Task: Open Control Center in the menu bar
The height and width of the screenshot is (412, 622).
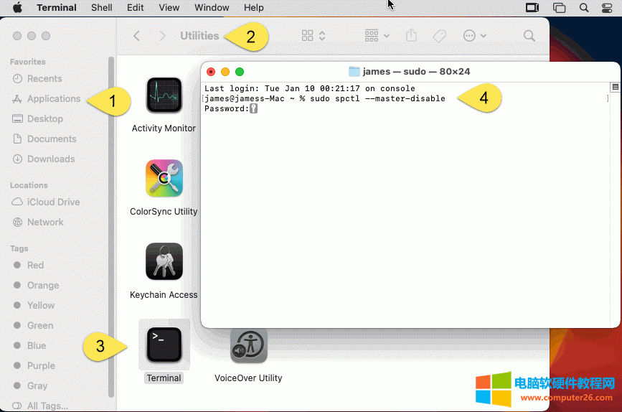Action: pyautogui.click(x=607, y=8)
